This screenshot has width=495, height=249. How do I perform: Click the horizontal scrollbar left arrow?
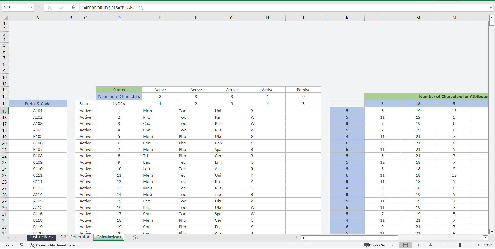point(303,238)
